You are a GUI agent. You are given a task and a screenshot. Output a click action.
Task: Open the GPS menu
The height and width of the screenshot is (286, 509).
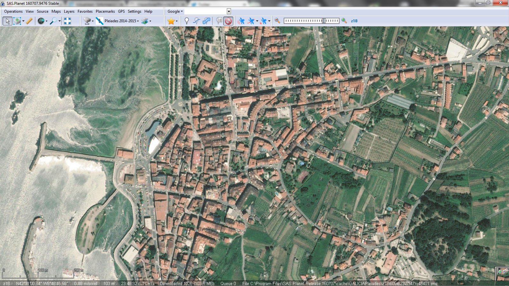tap(121, 11)
